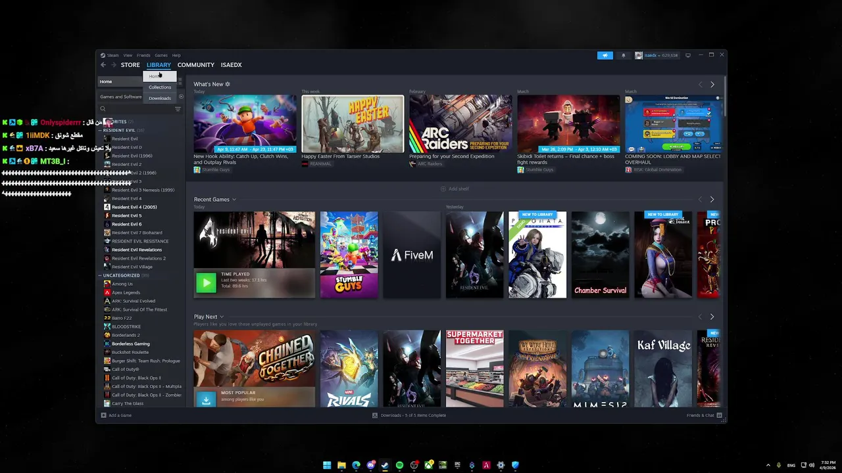
Task: Show next Recent Games arrow
Action: 712,199
